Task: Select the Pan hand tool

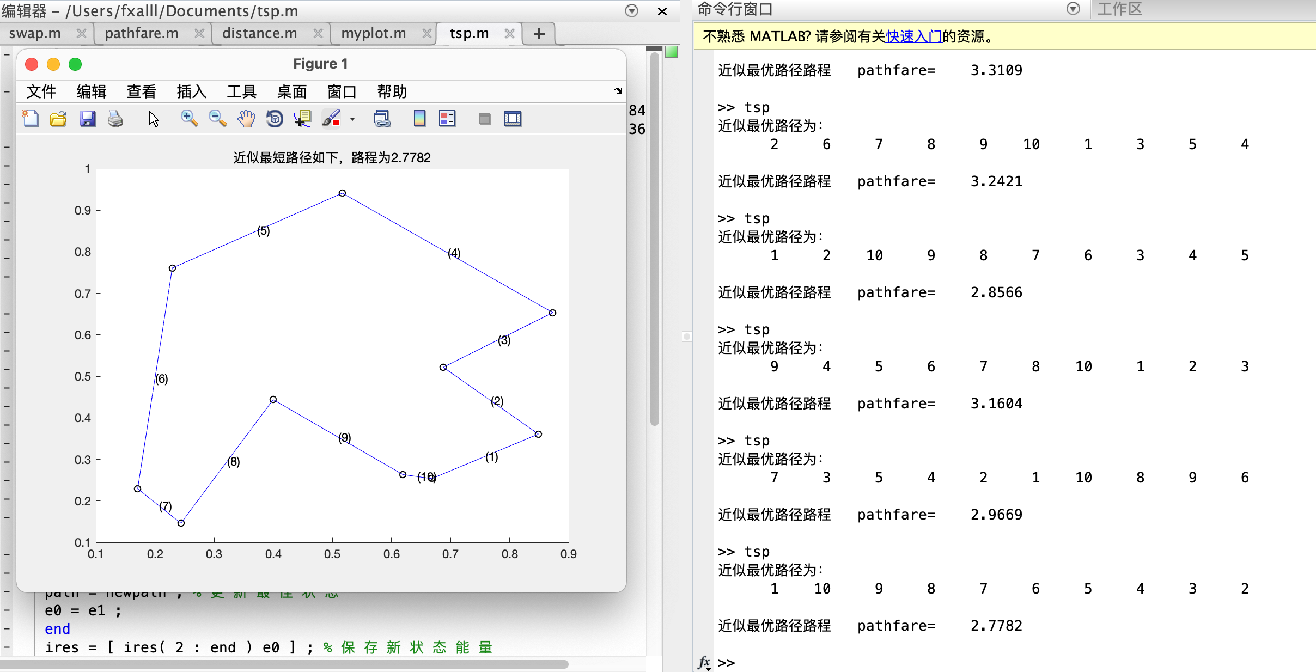Action: pos(246,119)
